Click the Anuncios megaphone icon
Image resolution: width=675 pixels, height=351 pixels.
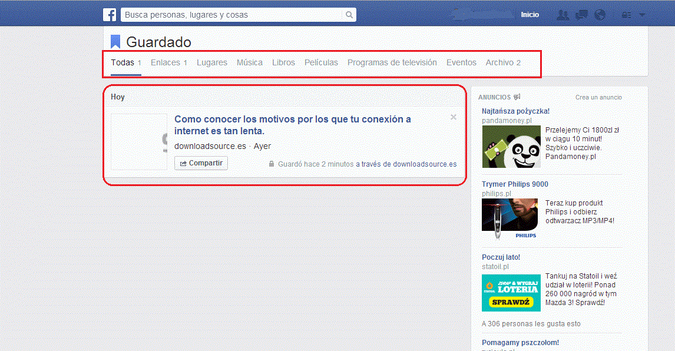click(517, 97)
